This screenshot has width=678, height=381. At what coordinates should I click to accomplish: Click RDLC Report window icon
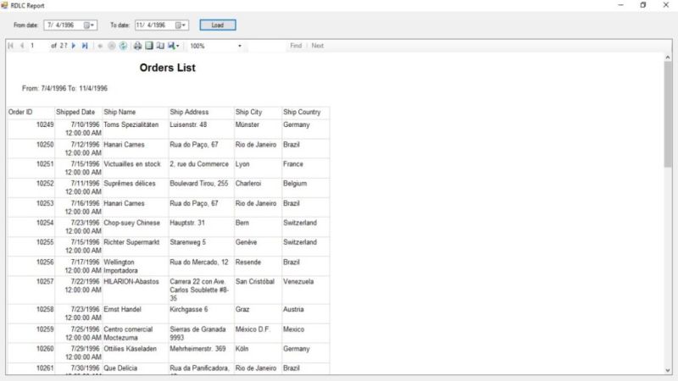pyautogui.click(x=4, y=5)
